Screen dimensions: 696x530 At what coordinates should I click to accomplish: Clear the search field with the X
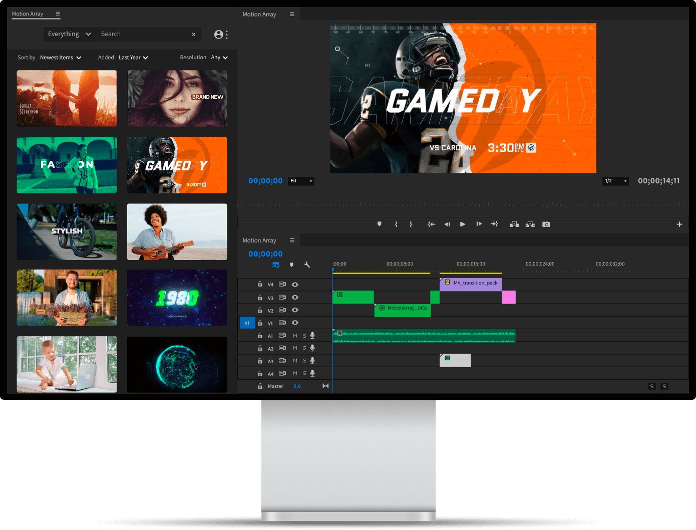click(x=193, y=34)
